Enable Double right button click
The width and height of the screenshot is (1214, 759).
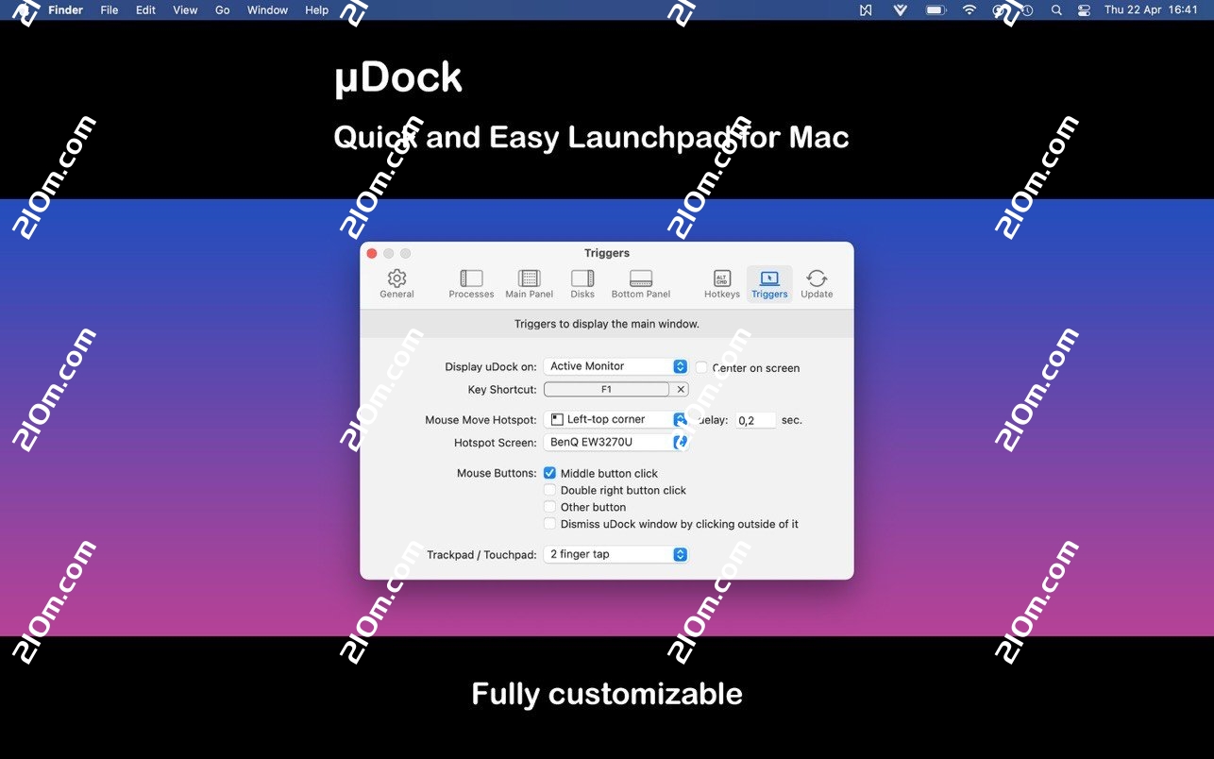(549, 490)
